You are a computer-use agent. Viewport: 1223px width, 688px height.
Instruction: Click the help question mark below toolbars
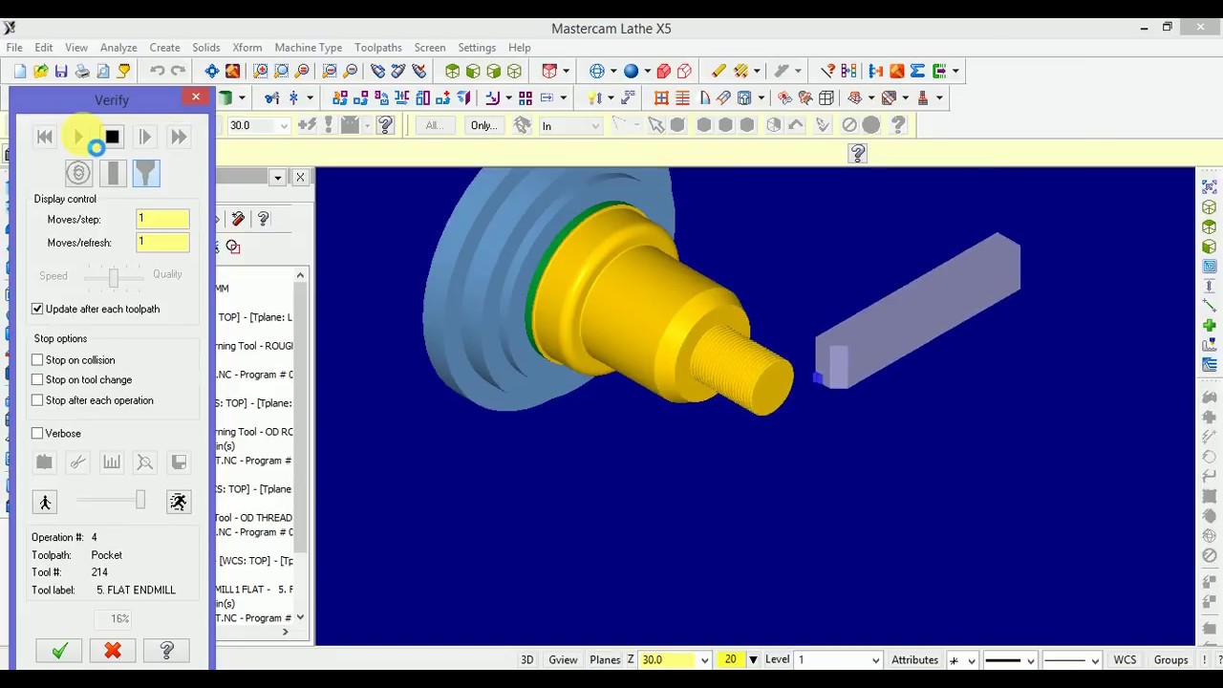click(858, 153)
